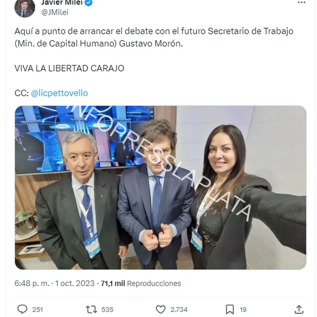Click the 251 replies count

tap(38, 310)
